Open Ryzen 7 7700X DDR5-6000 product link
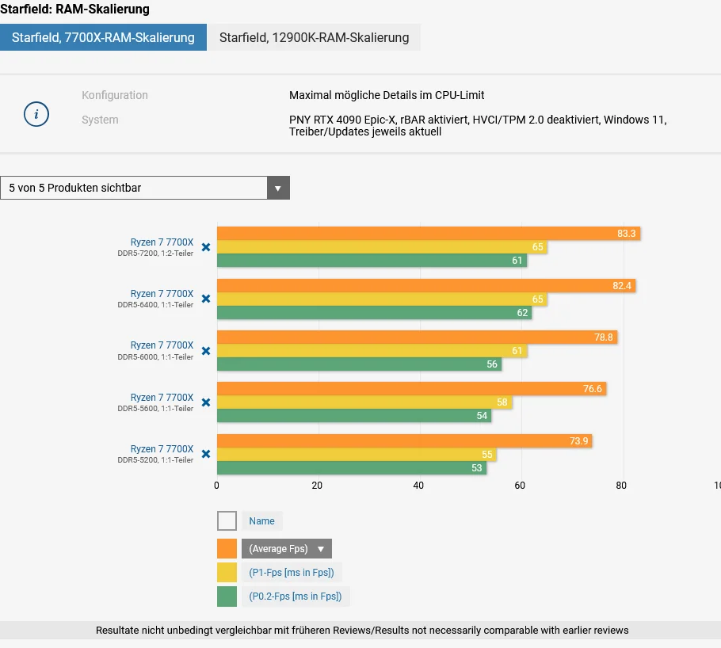Screen dimensions: 721x648 (x=162, y=345)
